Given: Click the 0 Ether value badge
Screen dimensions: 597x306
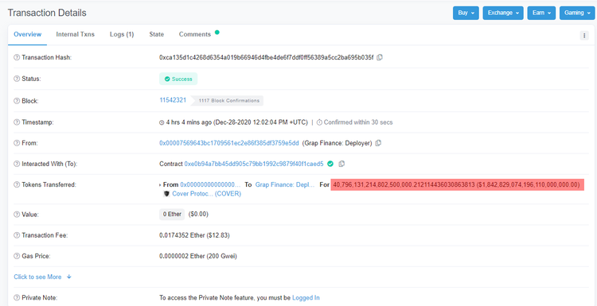Looking at the screenshot, I should tap(172, 214).
